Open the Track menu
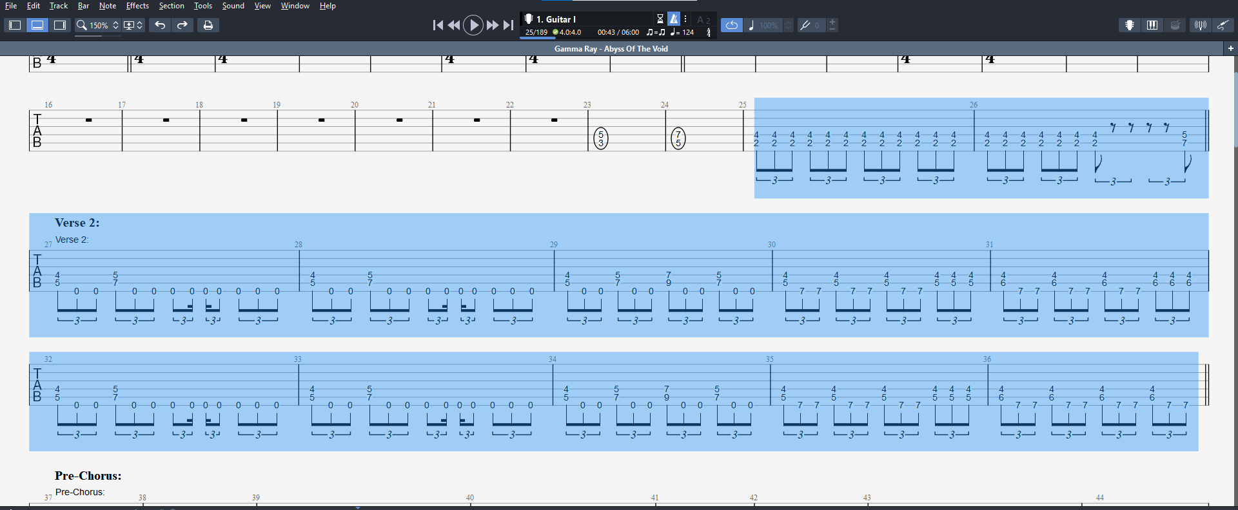This screenshot has width=1238, height=510. coord(59,6)
